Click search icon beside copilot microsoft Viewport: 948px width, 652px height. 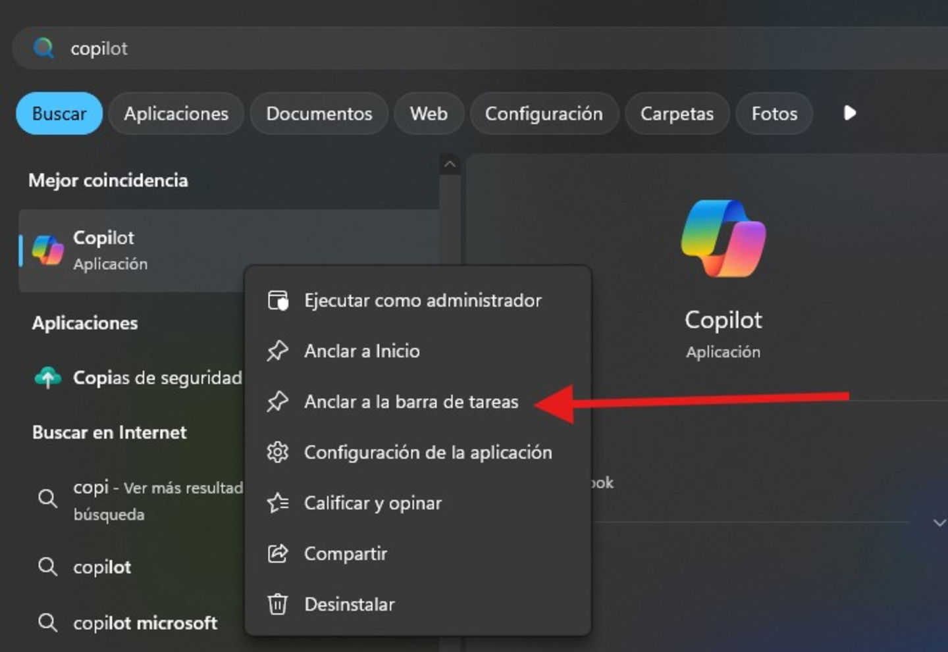tap(47, 622)
